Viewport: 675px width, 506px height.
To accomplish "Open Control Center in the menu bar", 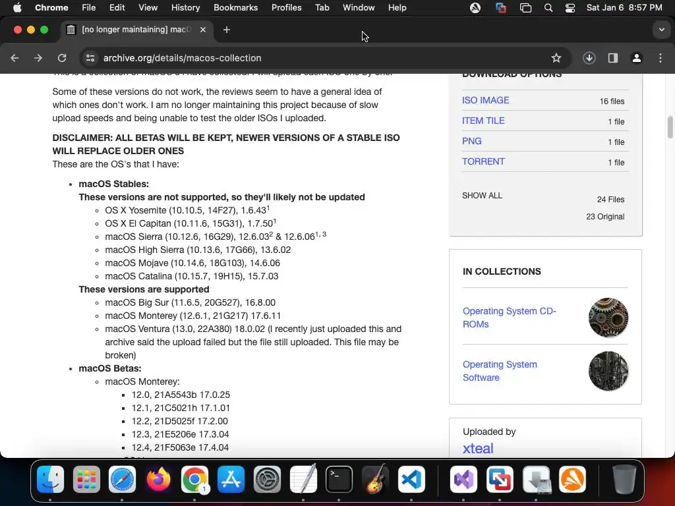I will click(570, 8).
